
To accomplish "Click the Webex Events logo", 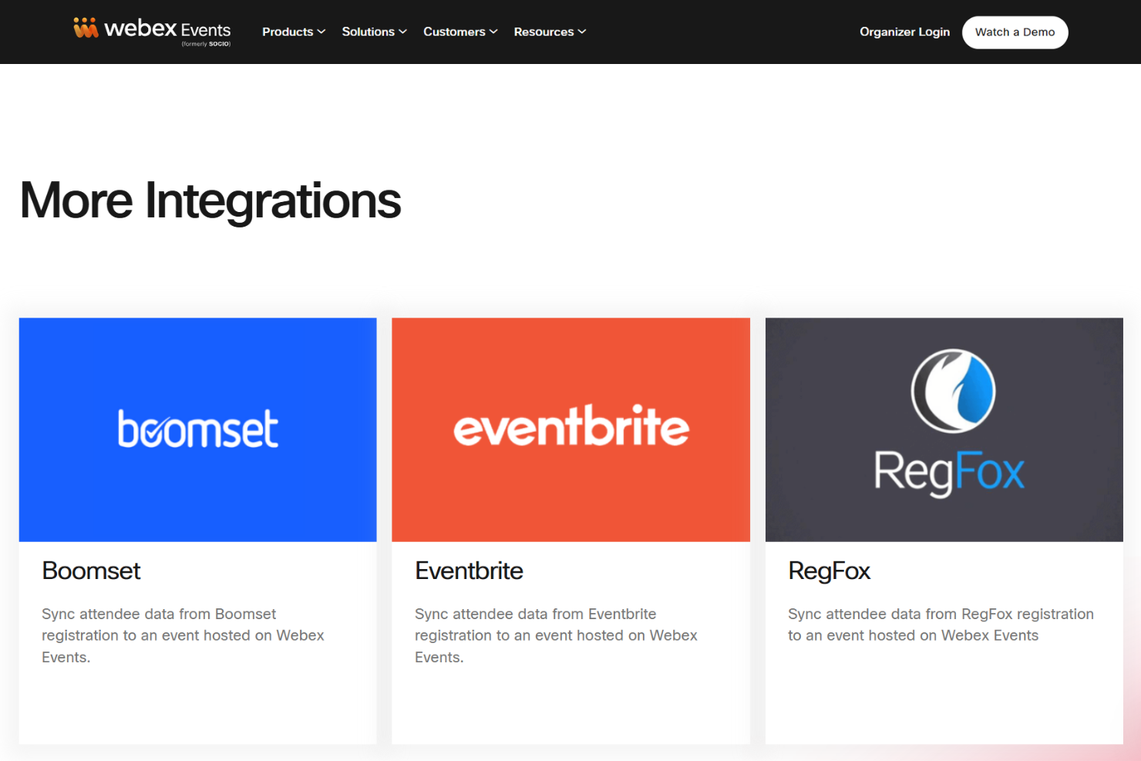I will [x=152, y=32].
